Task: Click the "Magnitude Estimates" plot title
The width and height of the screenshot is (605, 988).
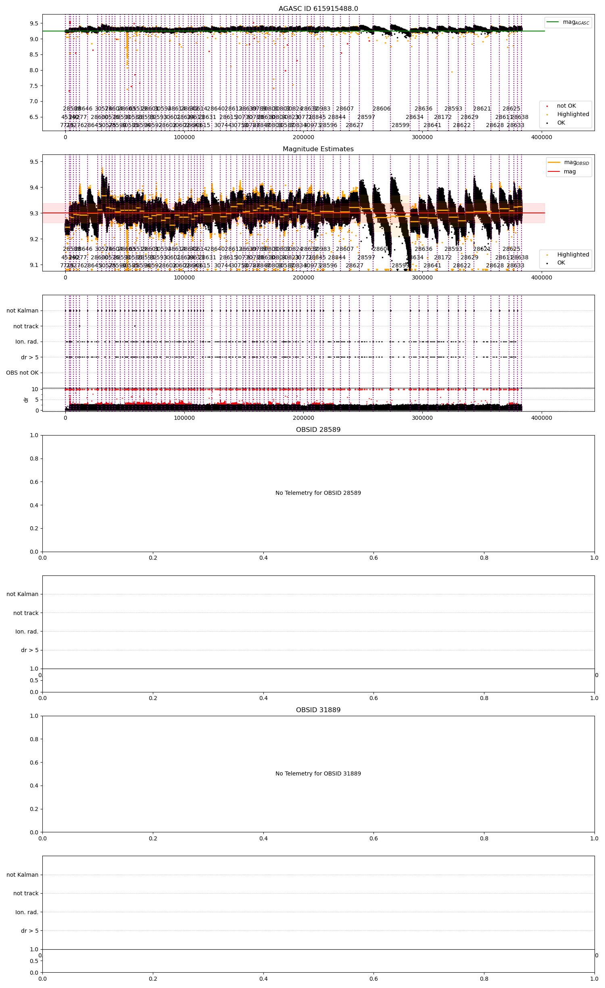Action: (318, 149)
